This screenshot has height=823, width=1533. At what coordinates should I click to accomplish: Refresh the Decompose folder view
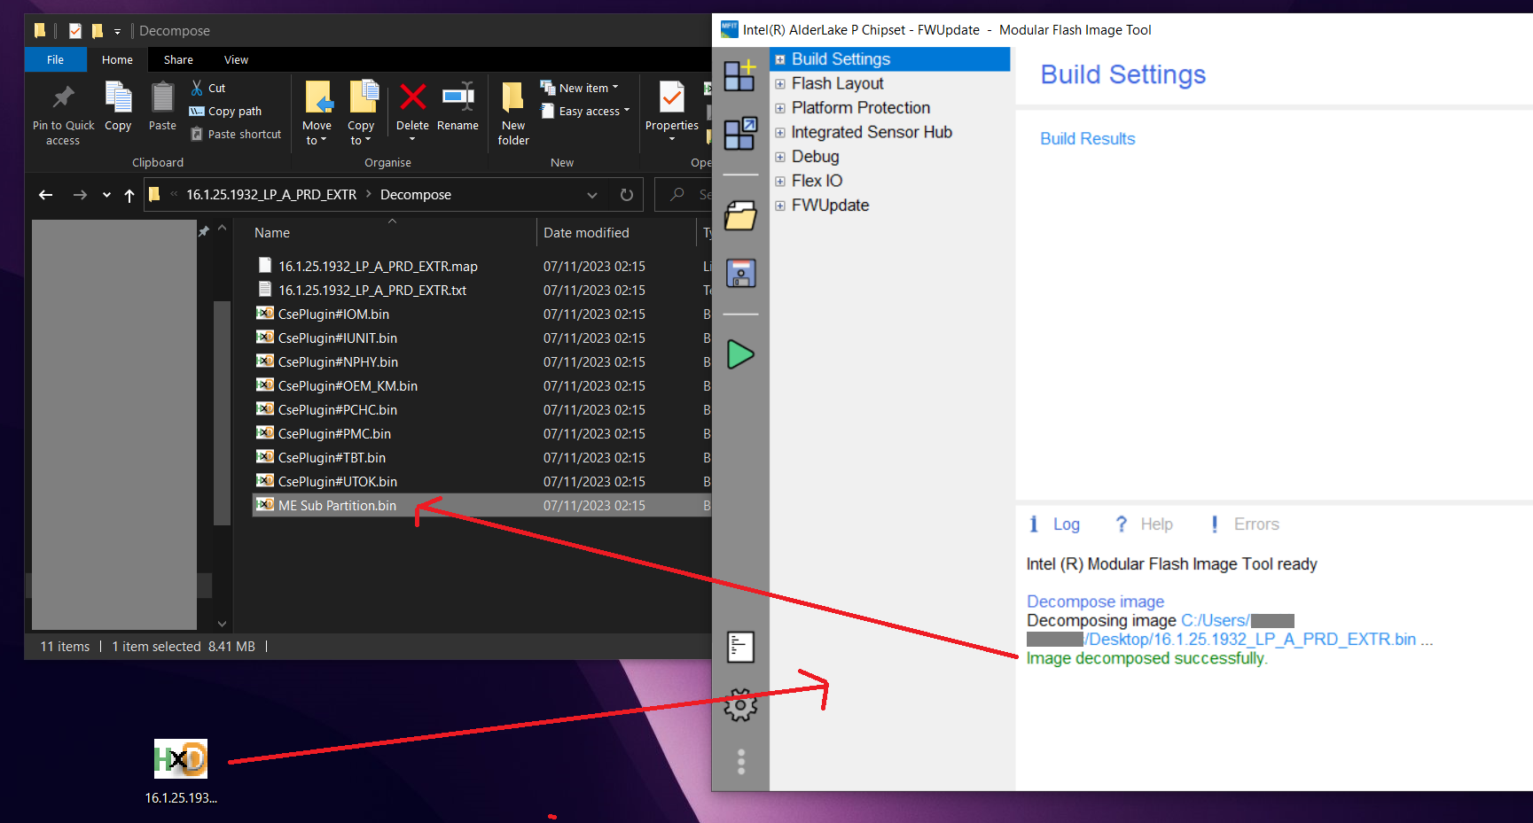tap(627, 195)
